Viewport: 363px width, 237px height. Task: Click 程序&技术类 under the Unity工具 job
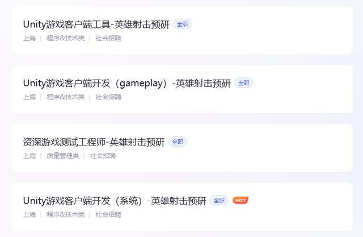pos(66,38)
